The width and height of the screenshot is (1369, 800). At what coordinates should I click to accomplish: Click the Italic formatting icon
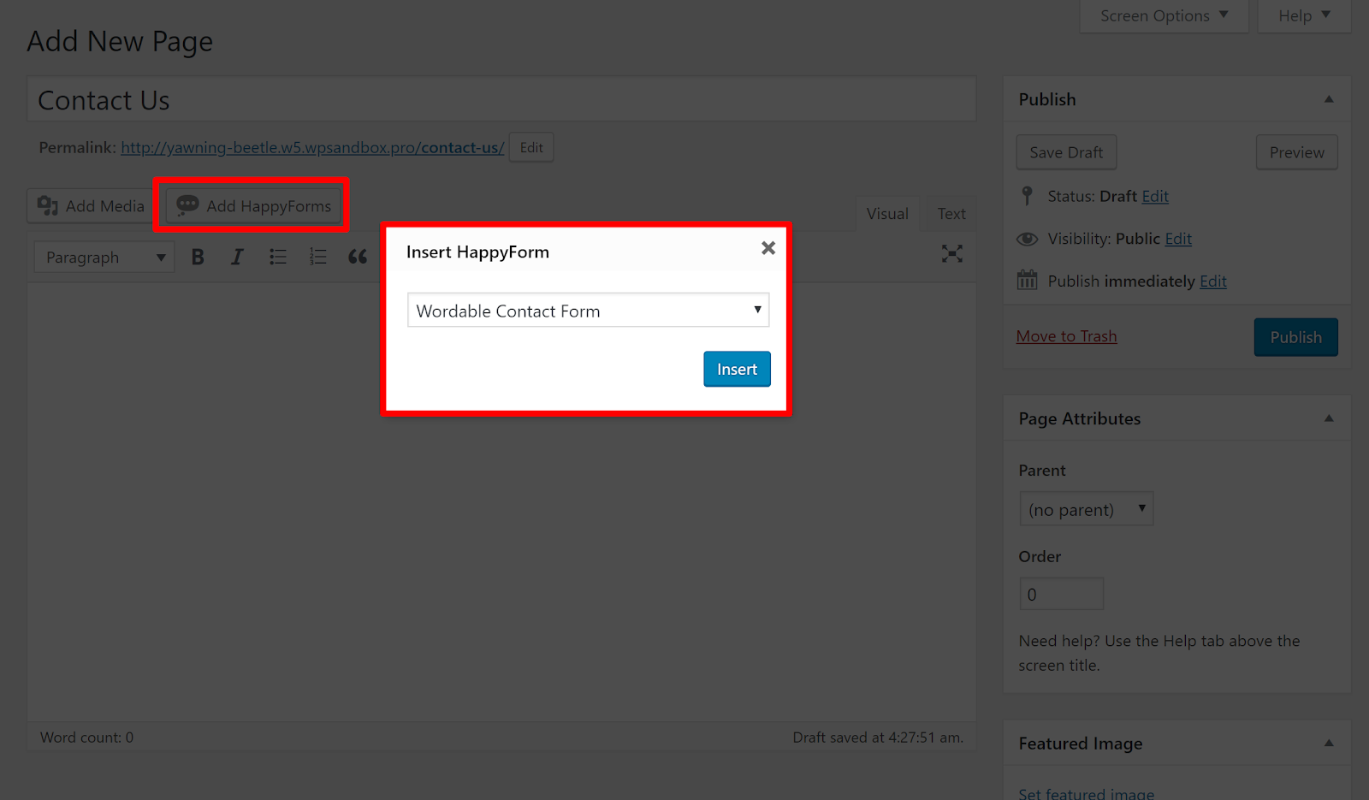click(237, 256)
